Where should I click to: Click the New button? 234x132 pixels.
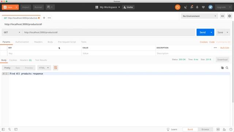pos(8,7)
